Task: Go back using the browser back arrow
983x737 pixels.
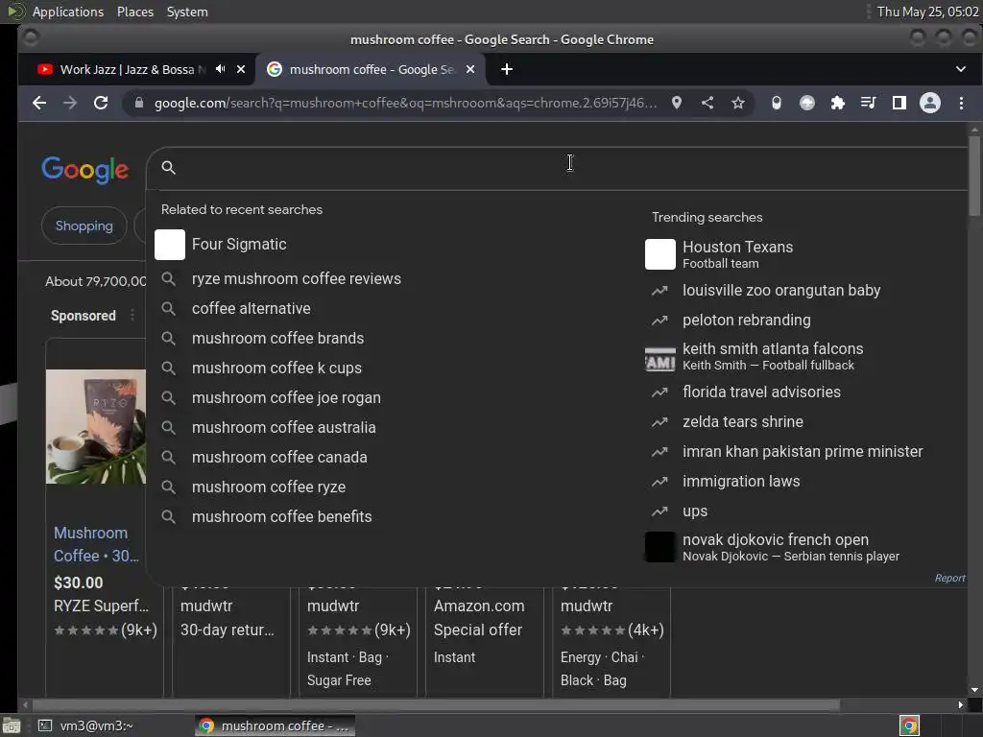Action: [38, 103]
